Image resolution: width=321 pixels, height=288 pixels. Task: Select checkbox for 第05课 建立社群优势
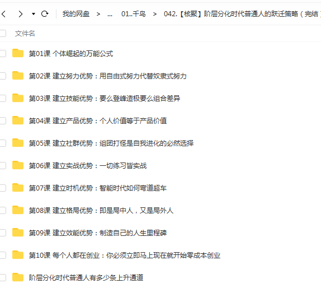click(3, 143)
